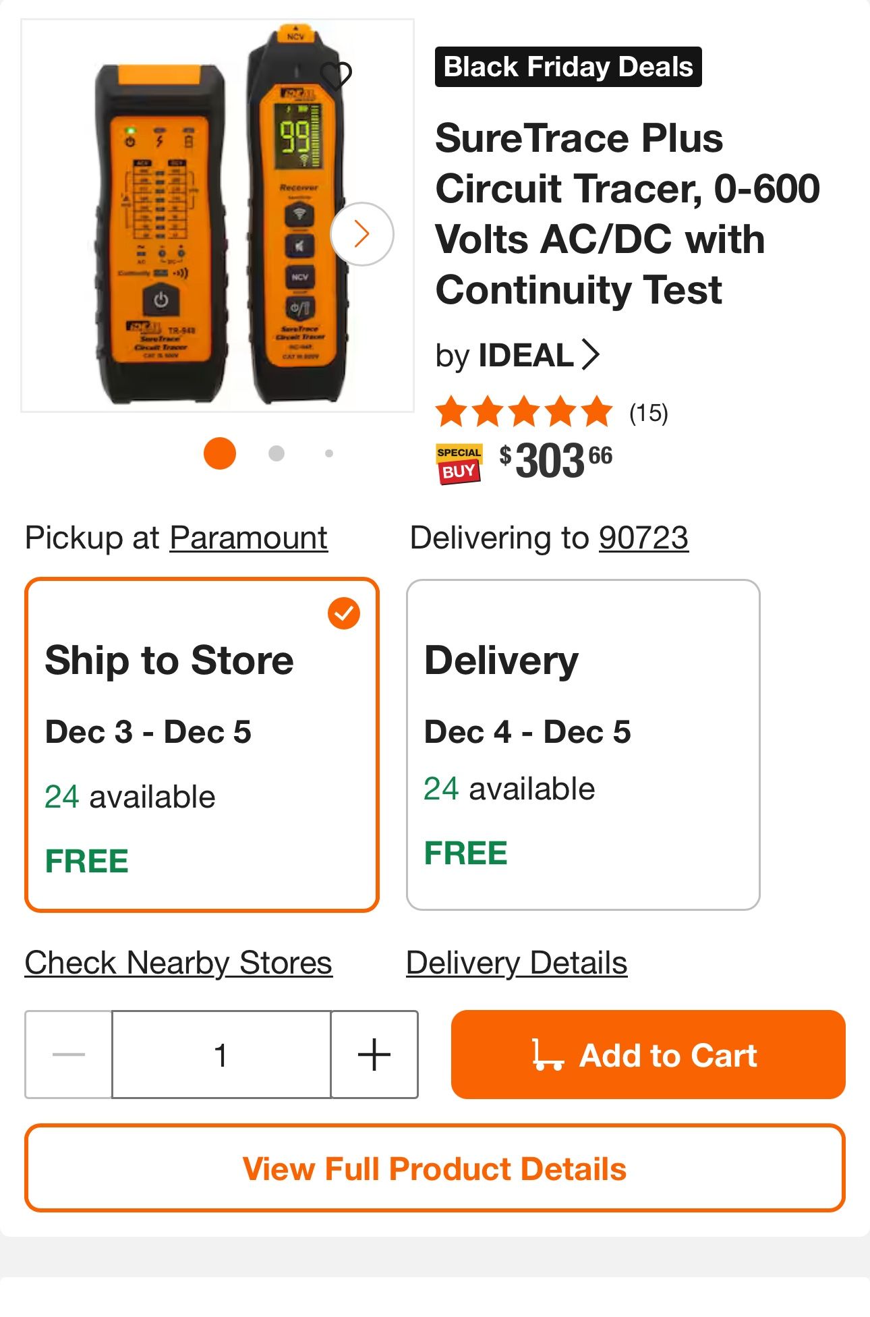Click the five-star rating icons
This screenshot has width=870, height=1317.
[x=524, y=412]
